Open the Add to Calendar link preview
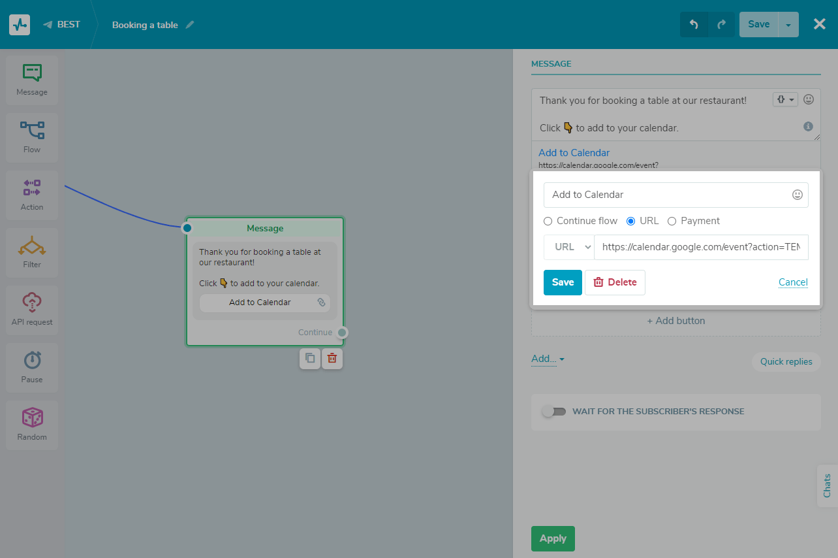Image resolution: width=838 pixels, height=558 pixels. point(574,153)
